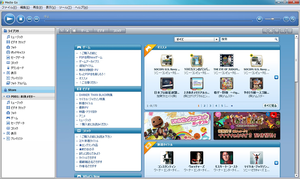Toggle the shuffle button at far right of player bar
Image resolution: width=300 pixels, height=179 pixels.
pyautogui.click(x=292, y=19)
